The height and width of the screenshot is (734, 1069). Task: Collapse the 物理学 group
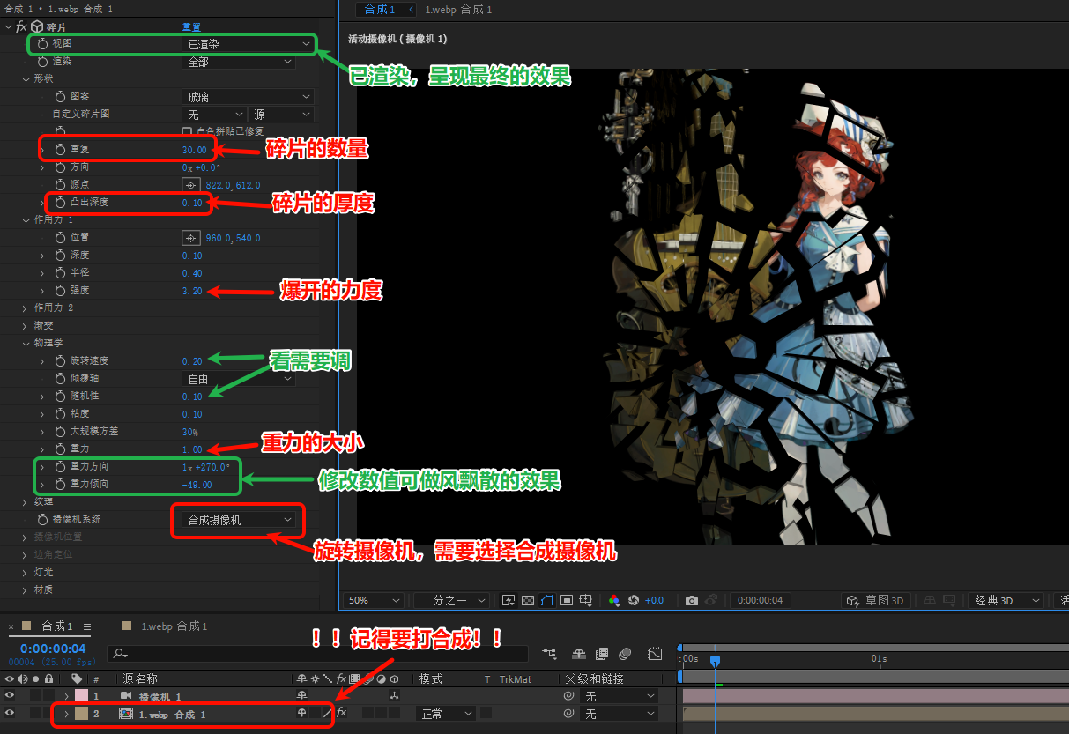(x=26, y=344)
